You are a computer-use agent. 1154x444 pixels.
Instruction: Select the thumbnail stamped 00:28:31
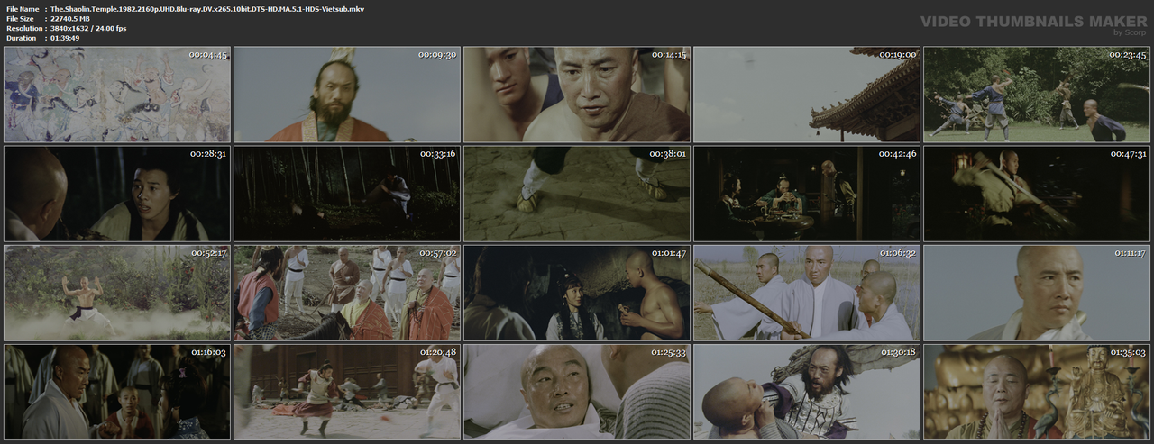point(117,194)
